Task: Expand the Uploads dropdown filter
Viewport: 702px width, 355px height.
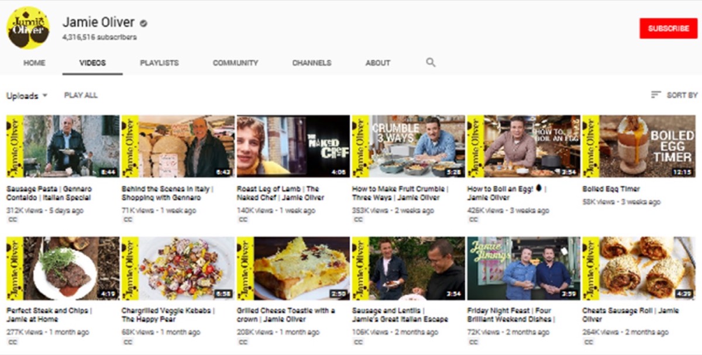Action: point(27,95)
